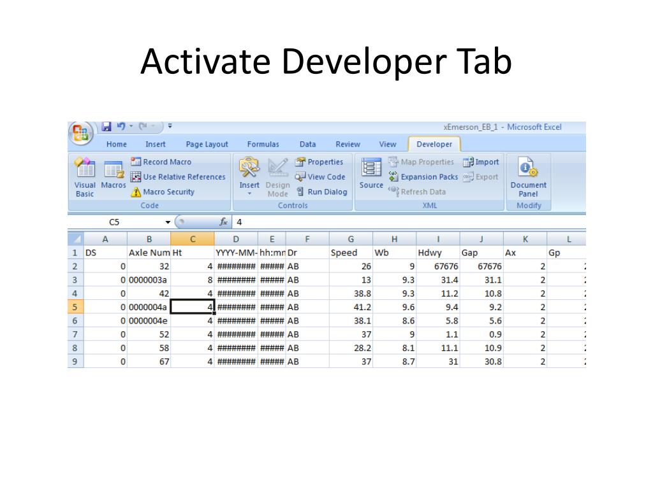Select column G header
Viewport: 653px width, 489px height.
click(x=351, y=239)
